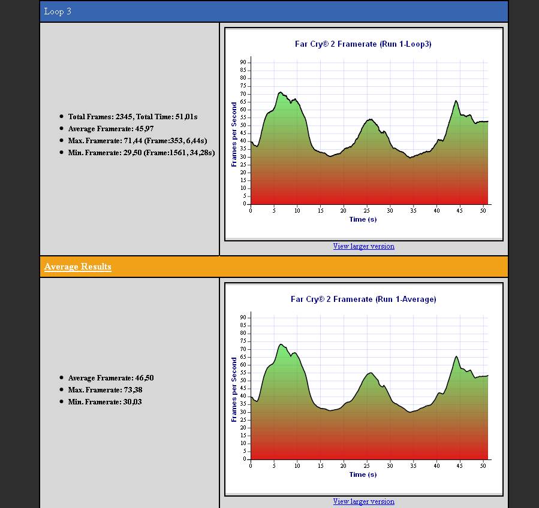Open the Run 1-Loop3 framerate chart image
539x508 pixels.
(364, 134)
